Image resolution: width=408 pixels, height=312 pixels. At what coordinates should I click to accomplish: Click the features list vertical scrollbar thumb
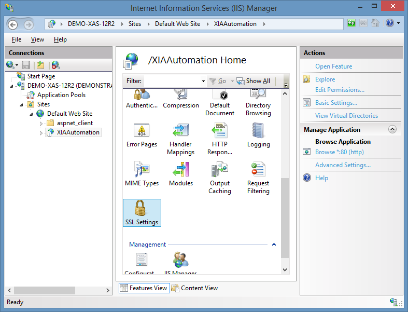tap(285, 218)
